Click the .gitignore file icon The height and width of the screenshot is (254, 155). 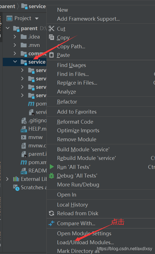point(24,121)
